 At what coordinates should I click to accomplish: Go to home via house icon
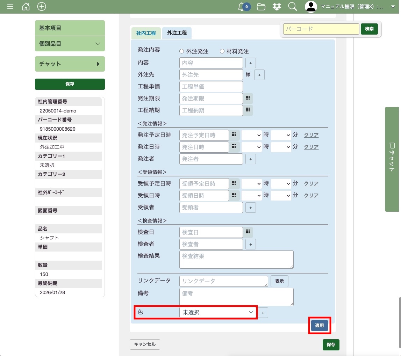26,7
